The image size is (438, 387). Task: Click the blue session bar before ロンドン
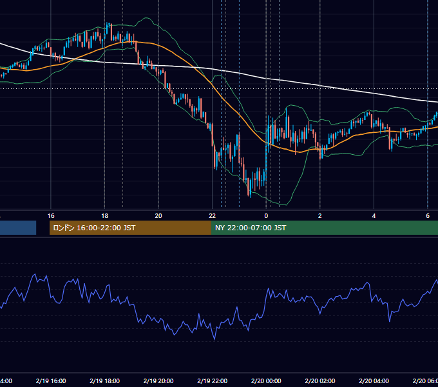point(18,228)
